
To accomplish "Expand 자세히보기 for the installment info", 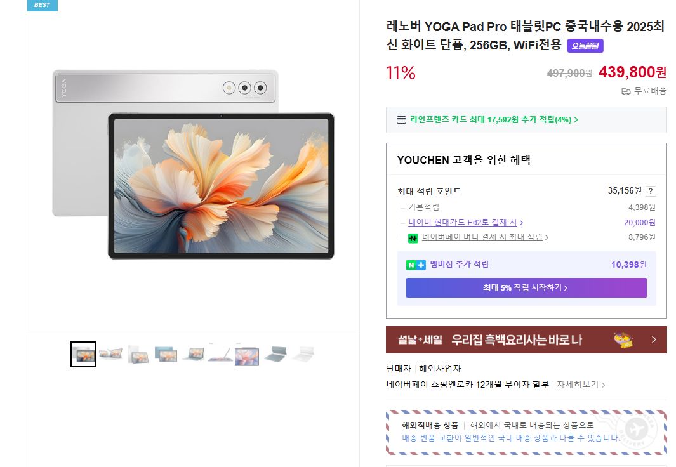I will coord(581,385).
